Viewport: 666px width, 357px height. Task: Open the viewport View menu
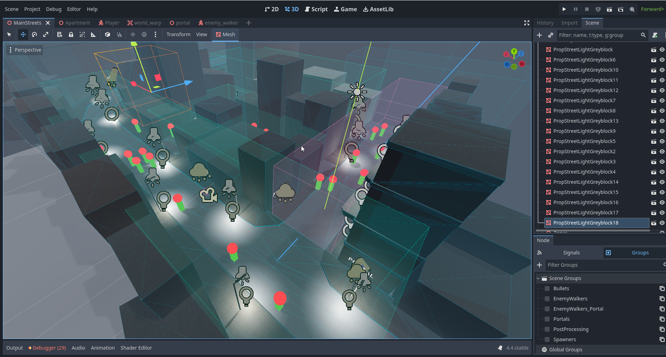[x=201, y=34]
